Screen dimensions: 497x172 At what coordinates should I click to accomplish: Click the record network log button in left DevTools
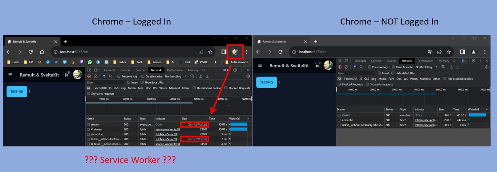(x=89, y=76)
